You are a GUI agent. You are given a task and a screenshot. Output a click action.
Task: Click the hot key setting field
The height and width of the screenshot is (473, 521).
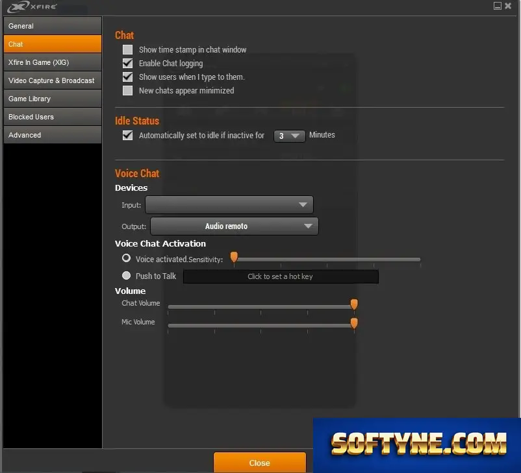coord(281,276)
